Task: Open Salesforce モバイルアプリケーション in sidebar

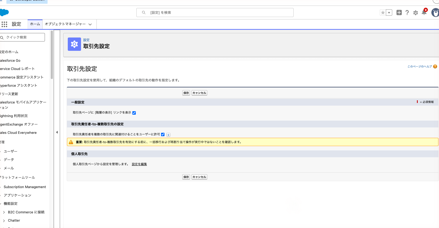Action: (23, 105)
